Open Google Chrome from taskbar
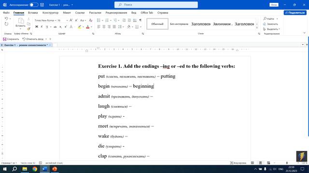This screenshot has width=309, height=173. [x=35, y=169]
